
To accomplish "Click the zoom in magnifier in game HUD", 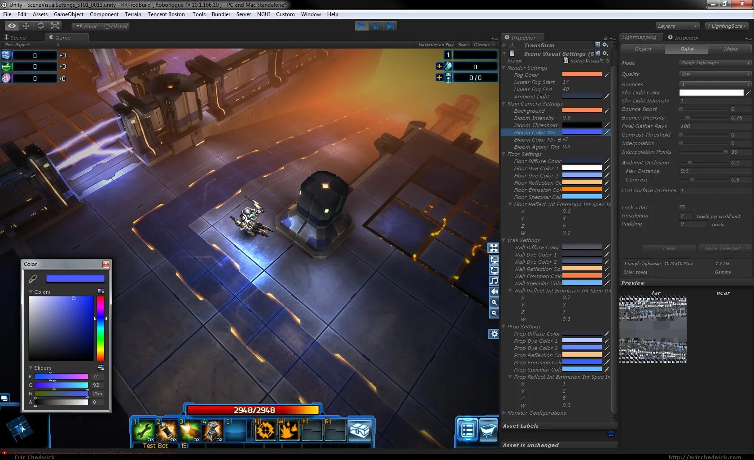I will (x=494, y=302).
